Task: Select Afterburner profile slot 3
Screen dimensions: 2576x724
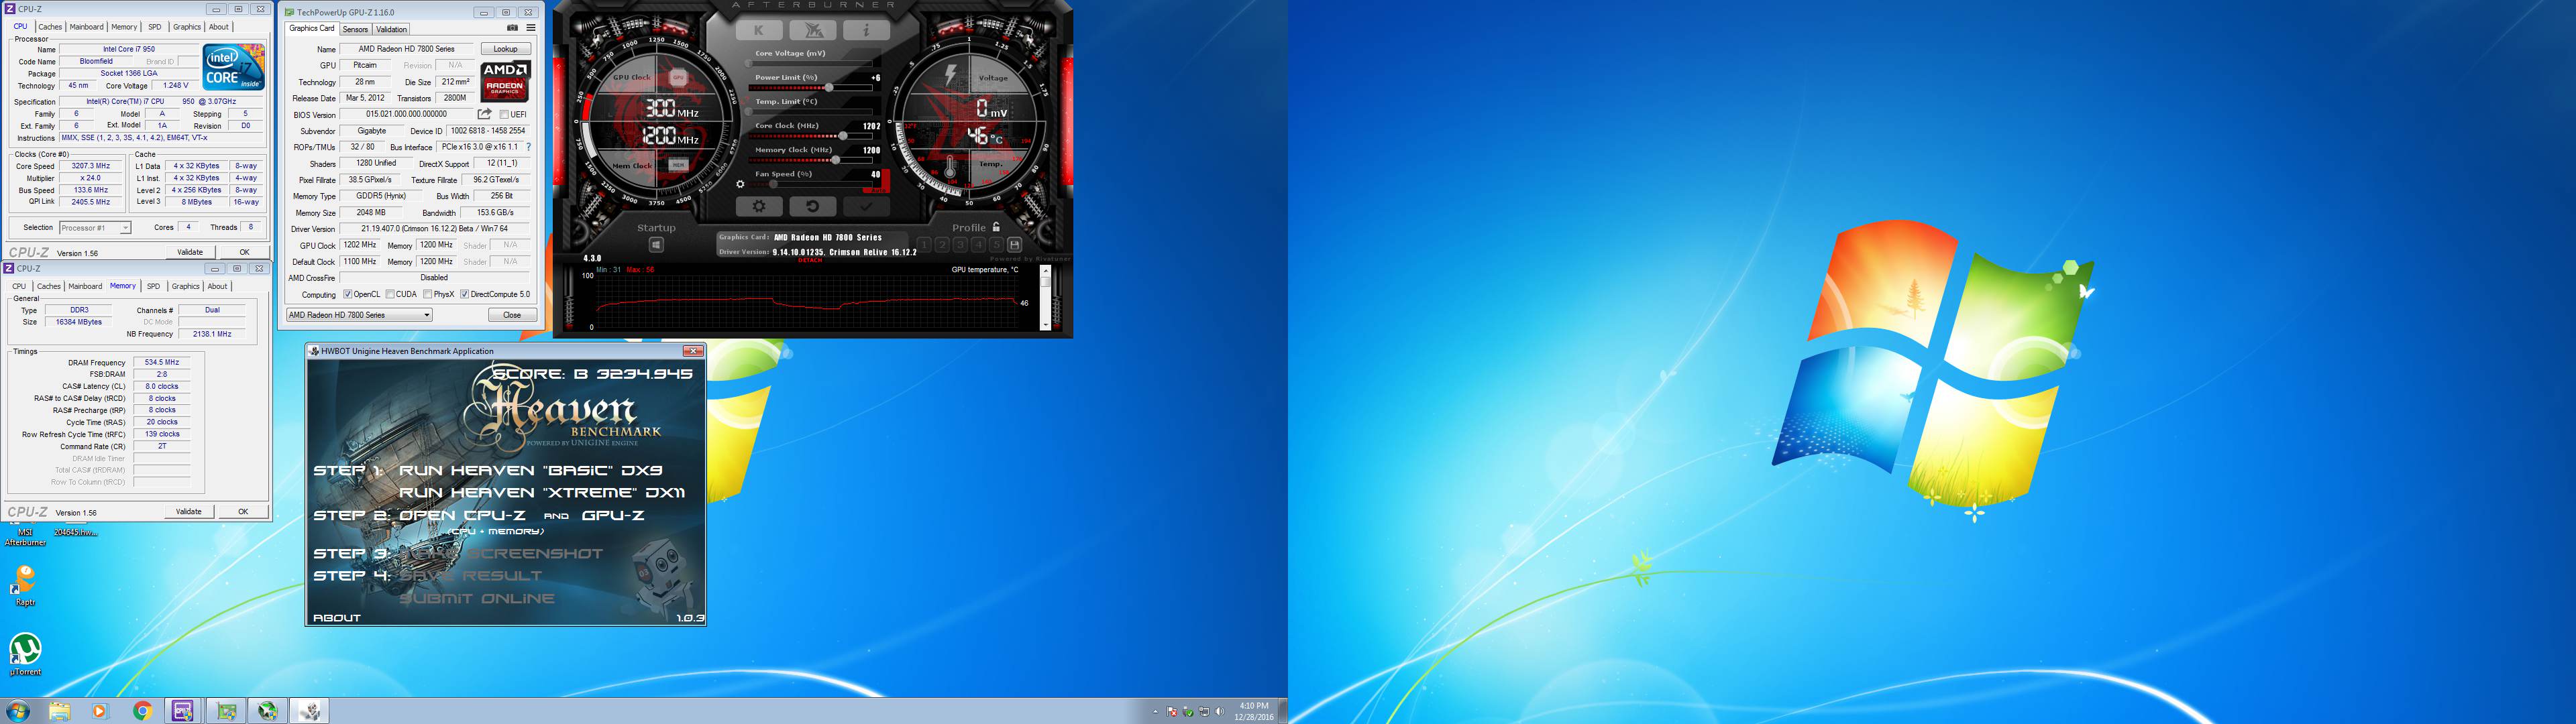Action: (x=960, y=244)
